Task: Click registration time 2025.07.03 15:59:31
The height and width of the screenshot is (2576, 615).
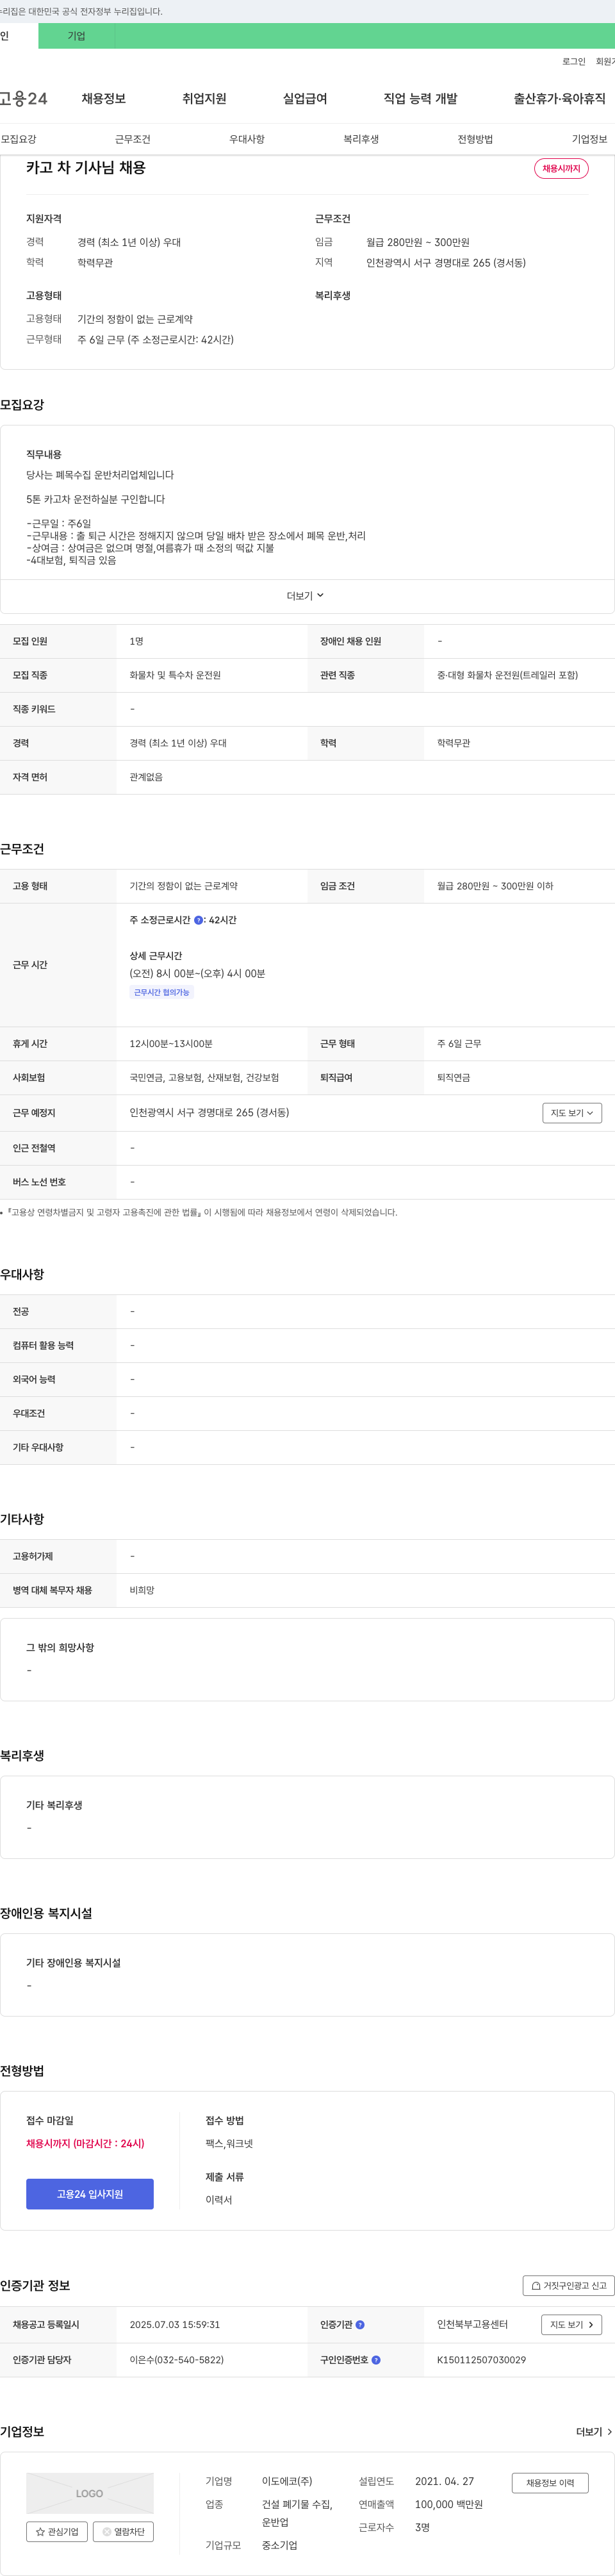Action: (174, 2325)
